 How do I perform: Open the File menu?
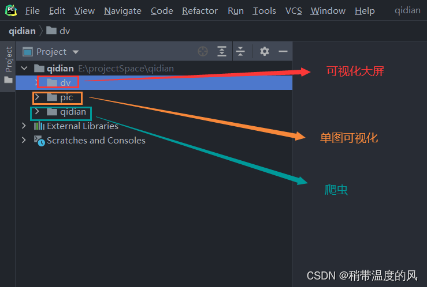click(32, 11)
